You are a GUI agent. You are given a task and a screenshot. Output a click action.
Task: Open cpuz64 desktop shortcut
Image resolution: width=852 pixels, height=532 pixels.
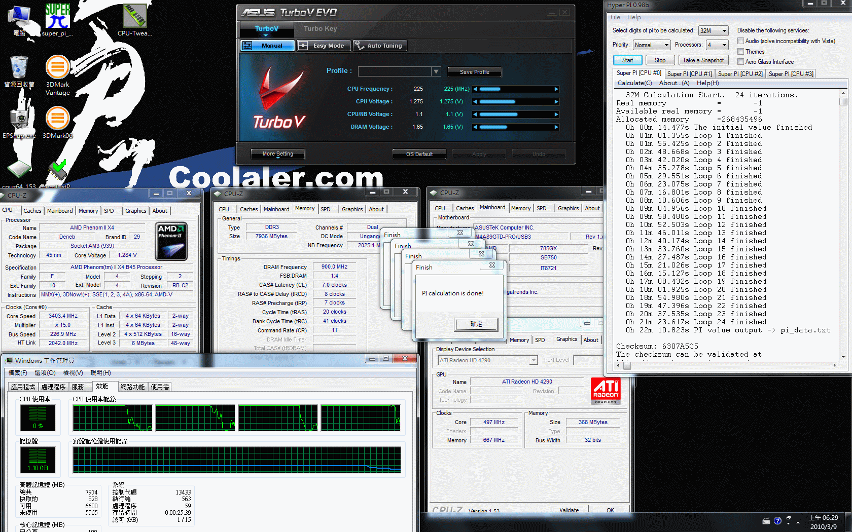tap(19, 174)
